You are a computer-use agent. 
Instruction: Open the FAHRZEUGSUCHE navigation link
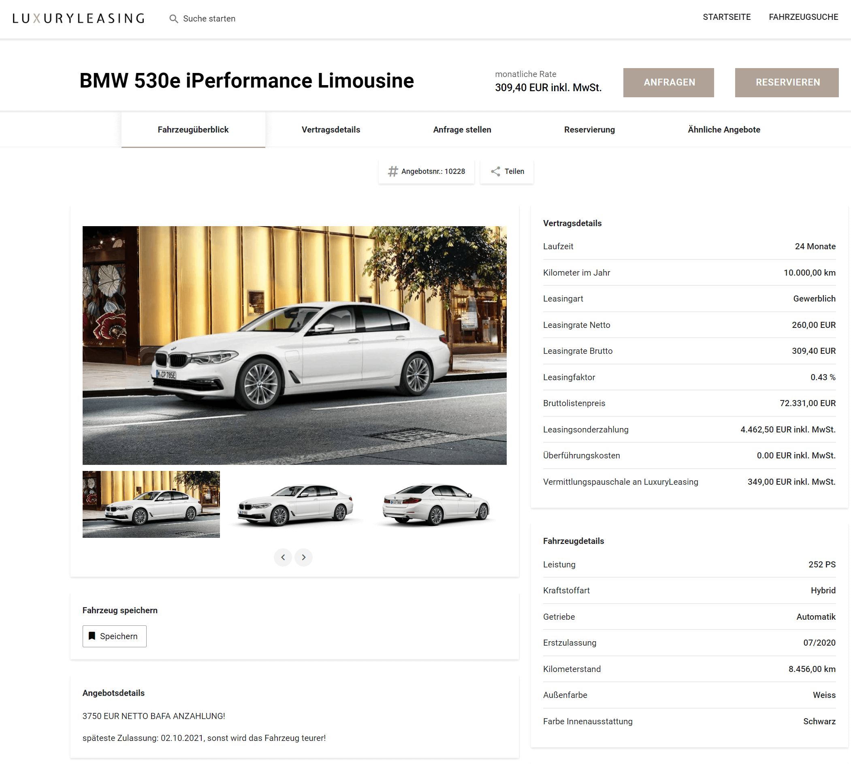[803, 17]
